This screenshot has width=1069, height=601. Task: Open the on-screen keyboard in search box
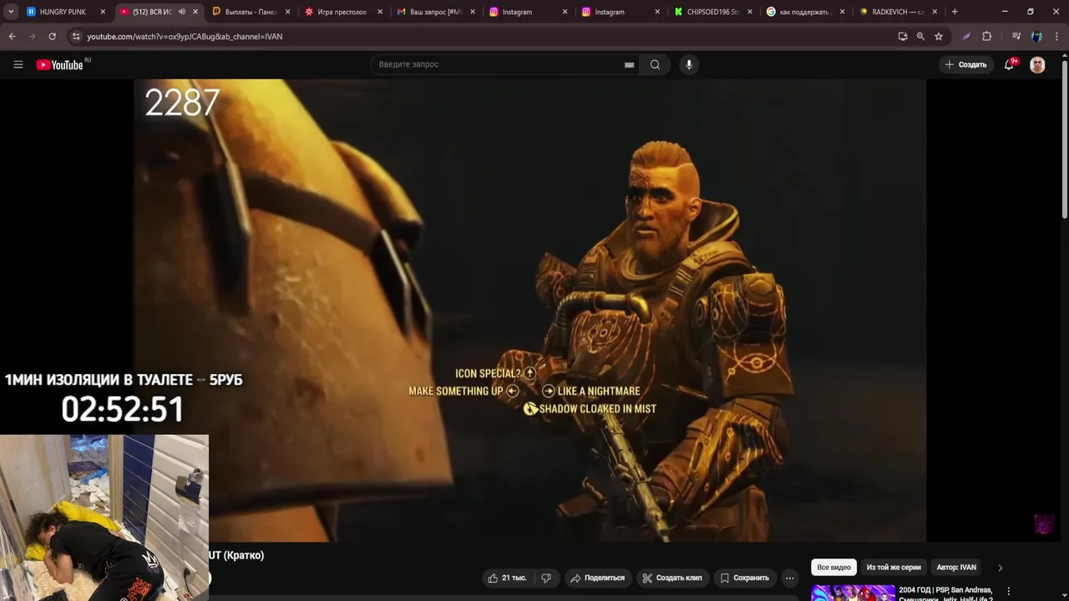[629, 65]
